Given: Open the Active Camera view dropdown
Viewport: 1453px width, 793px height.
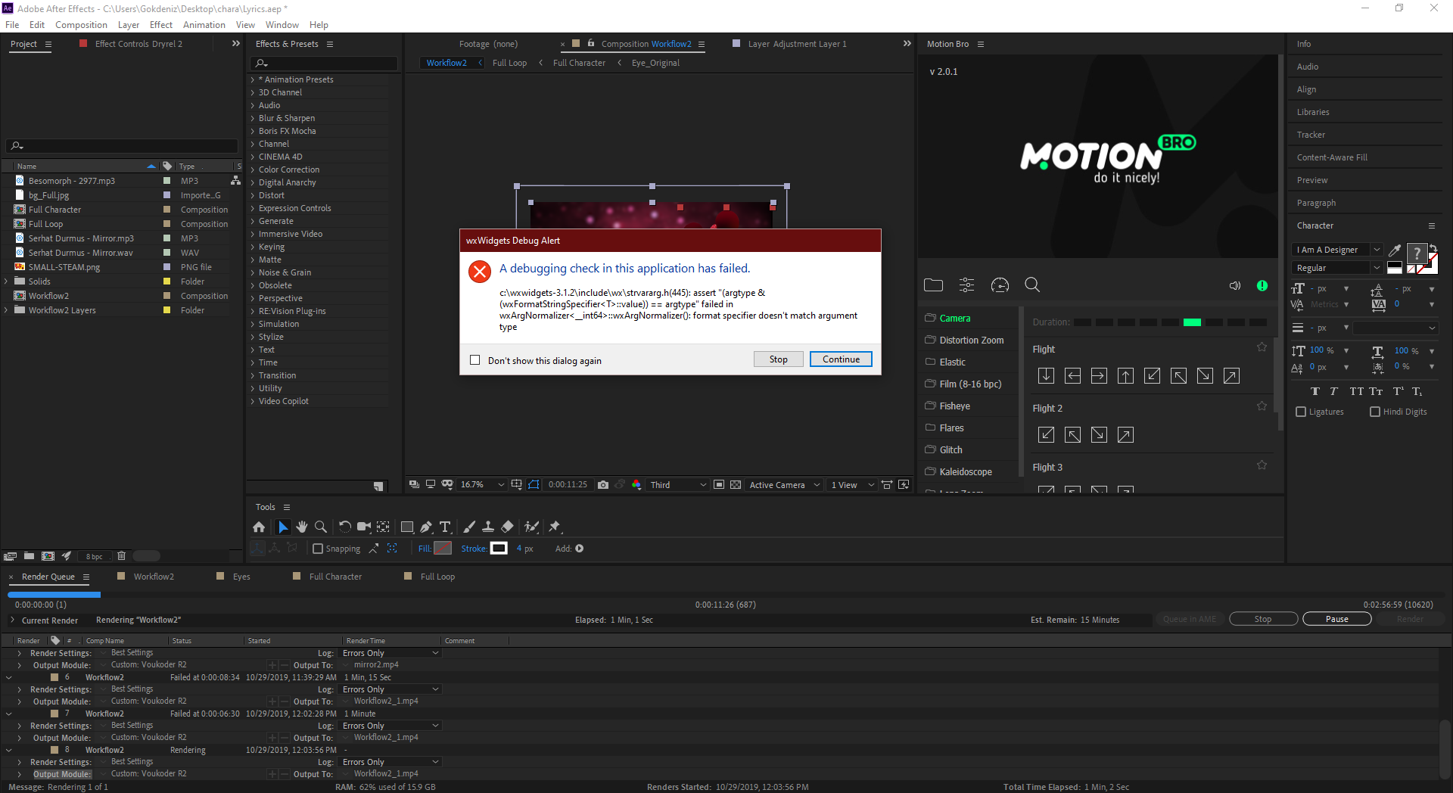Looking at the screenshot, I should point(784,485).
